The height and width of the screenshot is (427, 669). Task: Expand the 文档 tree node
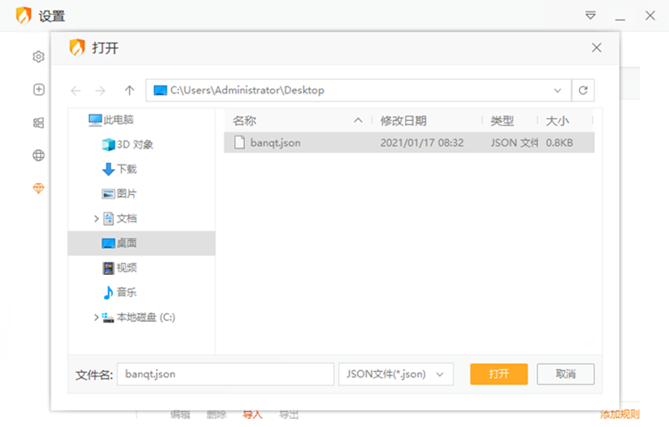(x=96, y=219)
